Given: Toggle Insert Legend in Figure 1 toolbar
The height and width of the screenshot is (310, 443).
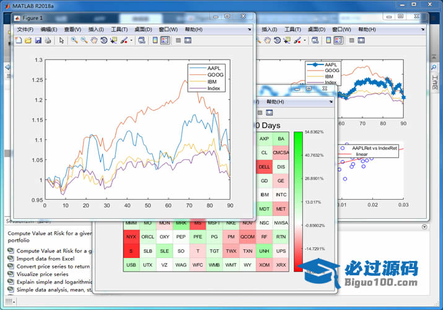Looking at the screenshot, I should (165, 40).
